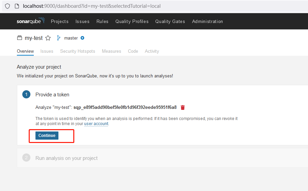The height and width of the screenshot is (191, 308).
Task: Open Quality Gates
Action: point(170,21)
